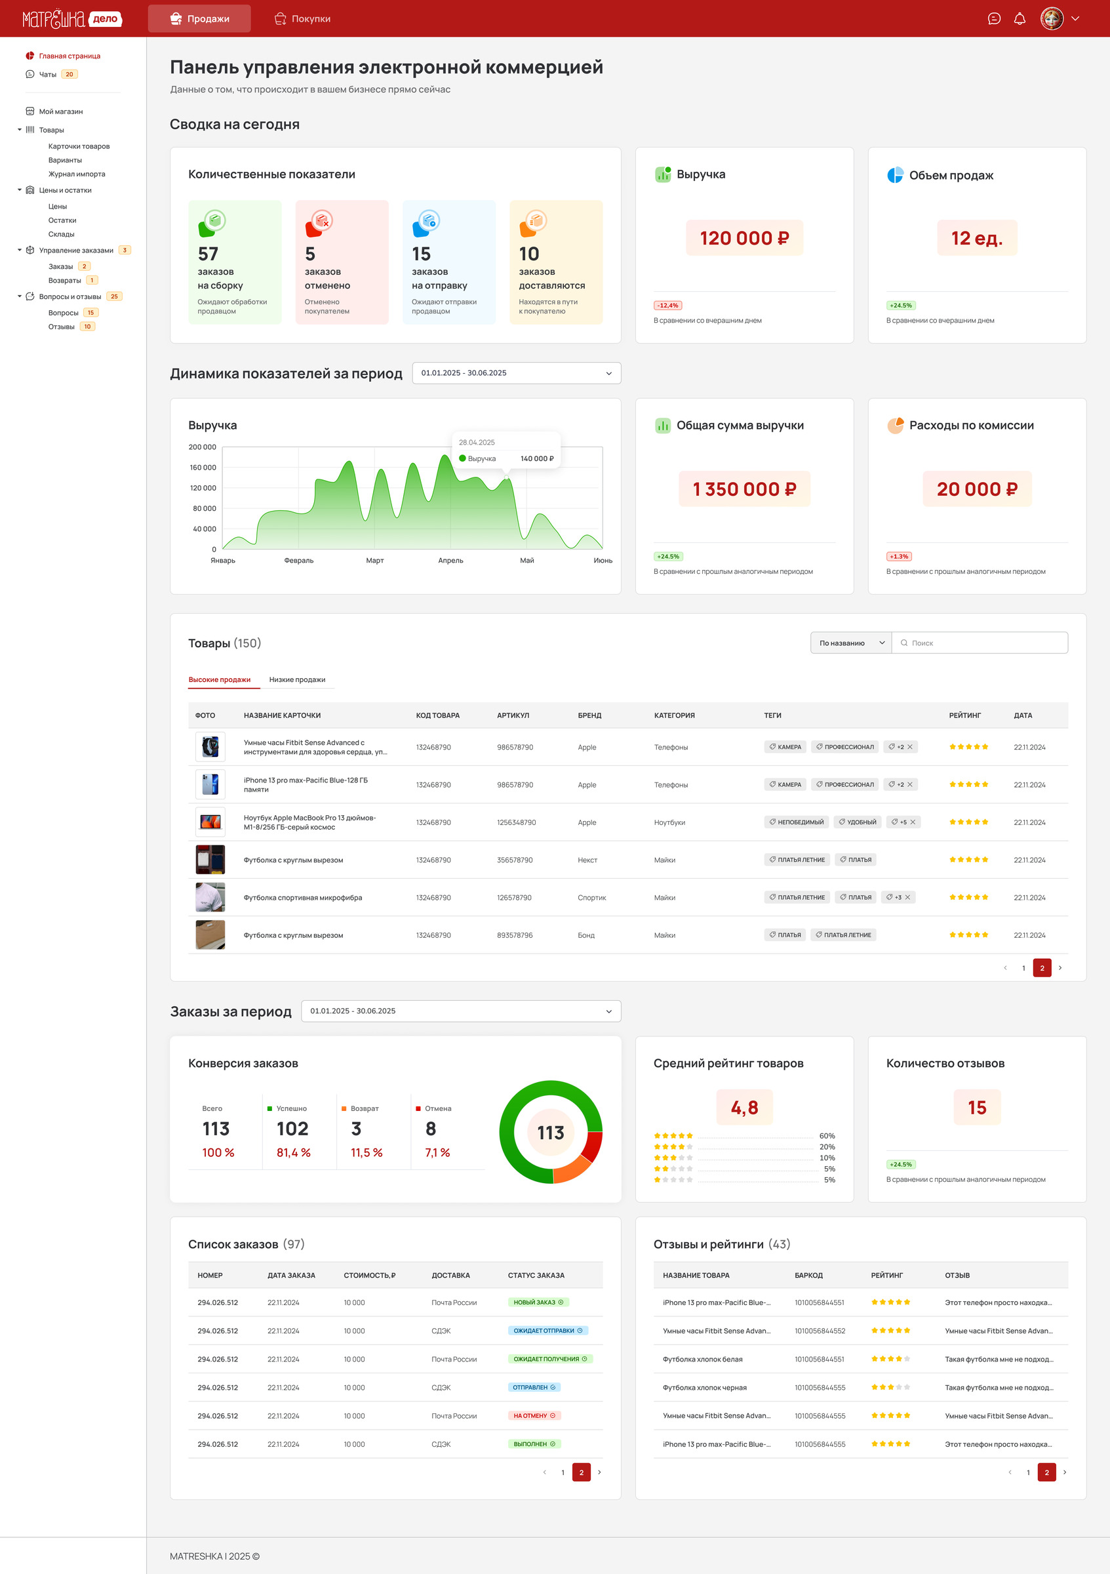The width and height of the screenshot is (1110, 1574).
Task: Open Склады in sidebar
Action: pos(61,233)
